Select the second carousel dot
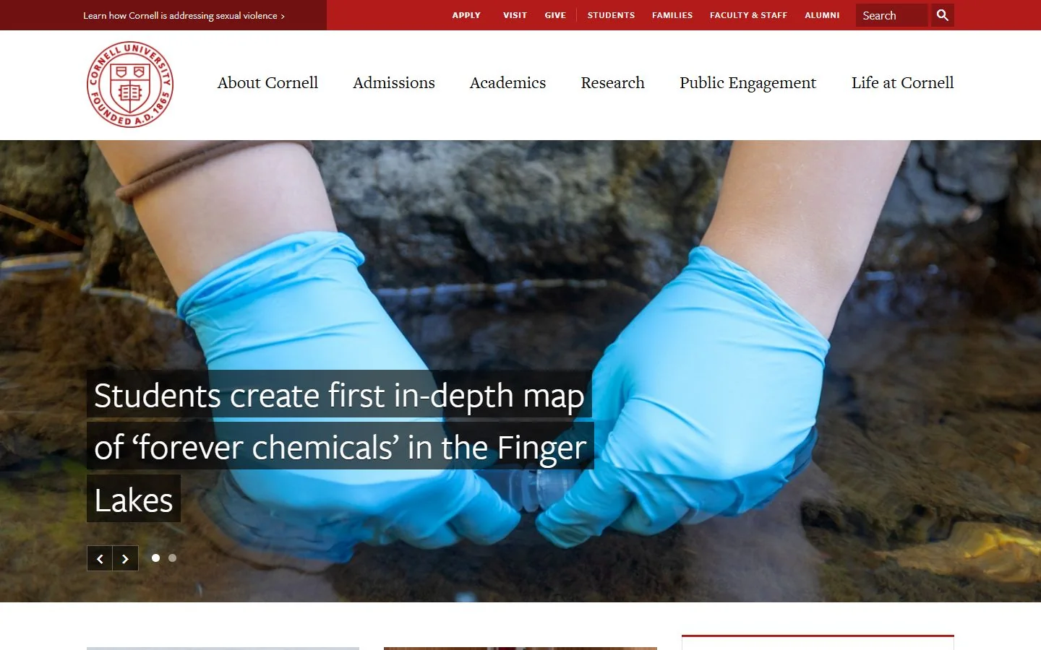 click(x=172, y=558)
